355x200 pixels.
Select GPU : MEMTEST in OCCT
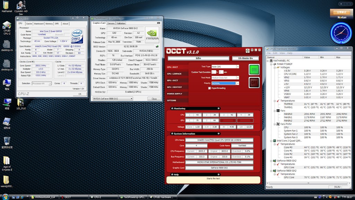pos(177,87)
